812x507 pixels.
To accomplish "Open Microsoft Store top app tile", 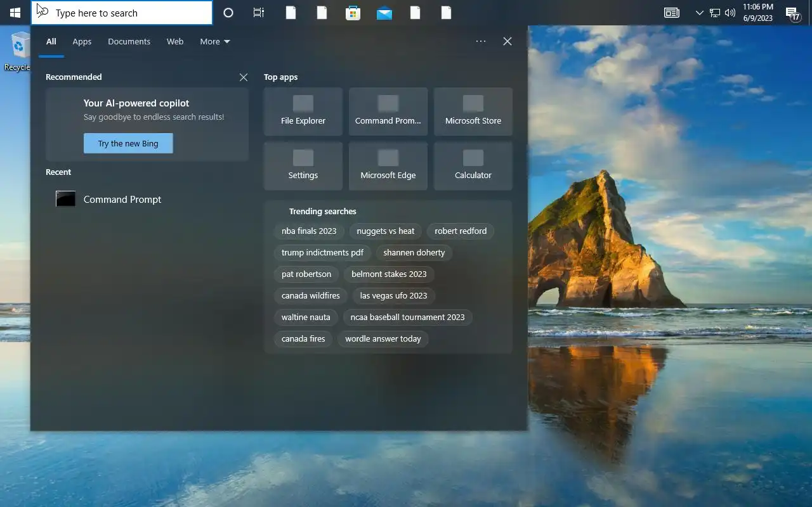I will (x=473, y=112).
